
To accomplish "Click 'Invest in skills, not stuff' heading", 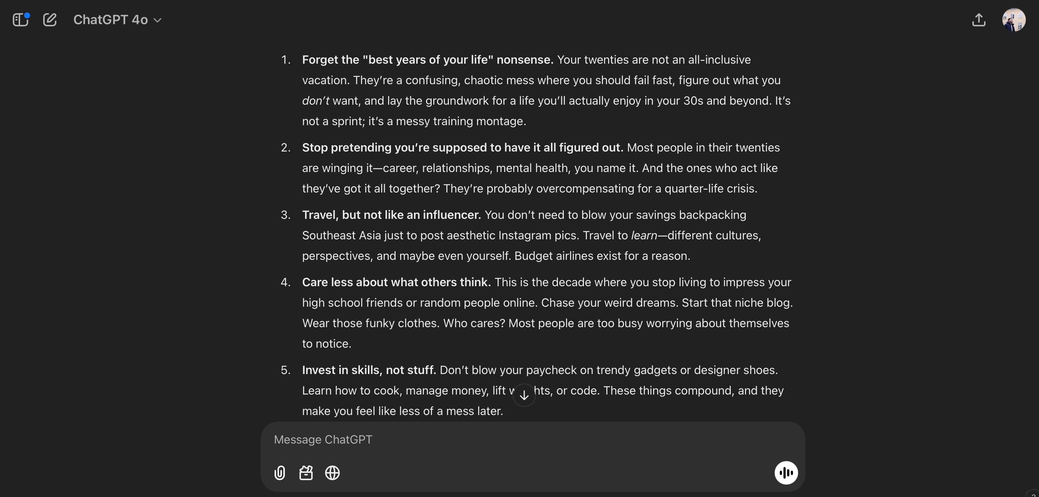I will point(369,370).
